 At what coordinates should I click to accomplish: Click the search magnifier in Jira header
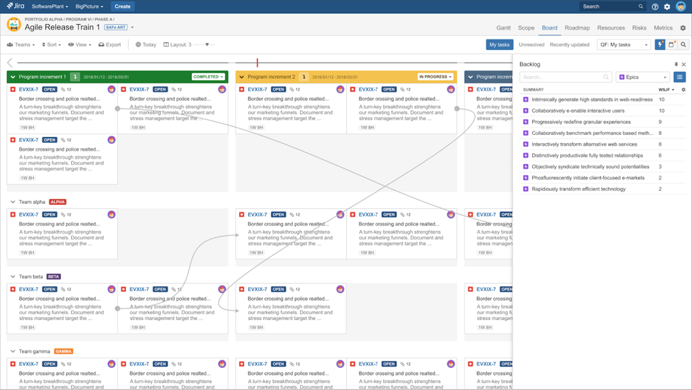click(640, 6)
